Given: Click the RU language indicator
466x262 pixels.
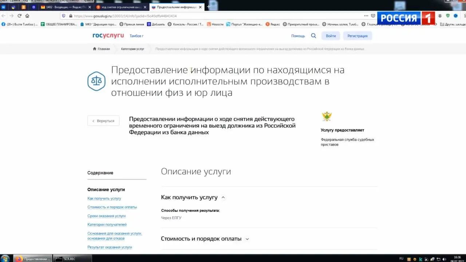Looking at the screenshot, I should (401, 258).
